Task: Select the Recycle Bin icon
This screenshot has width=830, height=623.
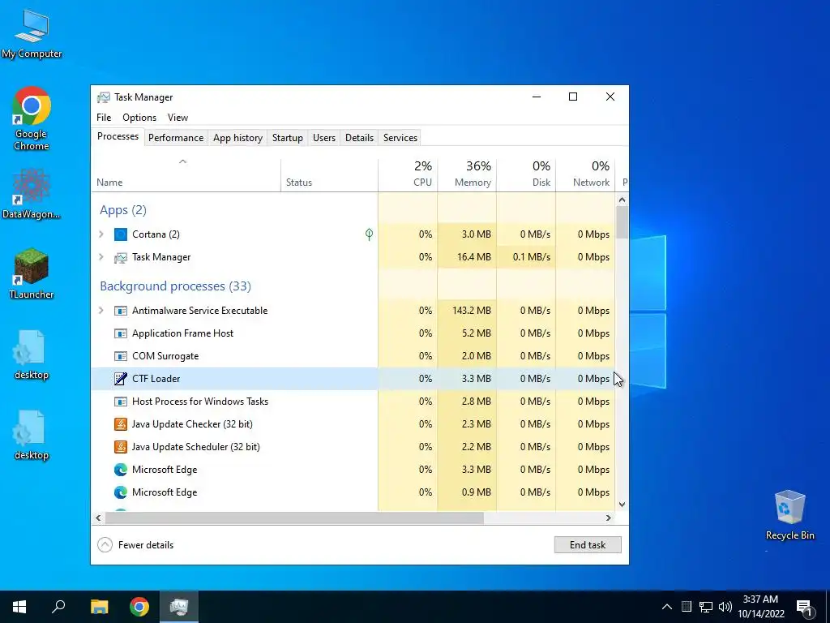Action: point(789,515)
